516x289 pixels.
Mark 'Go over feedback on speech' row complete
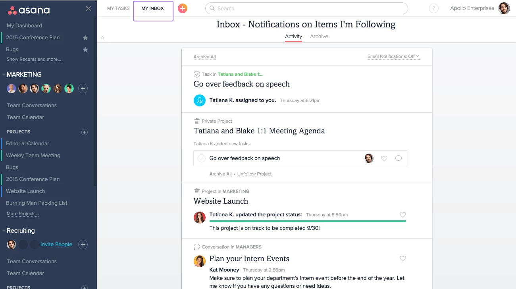click(202, 158)
